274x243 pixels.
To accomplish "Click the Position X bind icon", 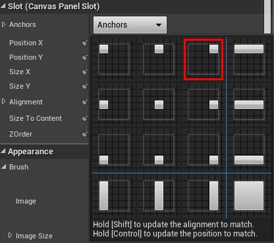I will tap(85, 43).
